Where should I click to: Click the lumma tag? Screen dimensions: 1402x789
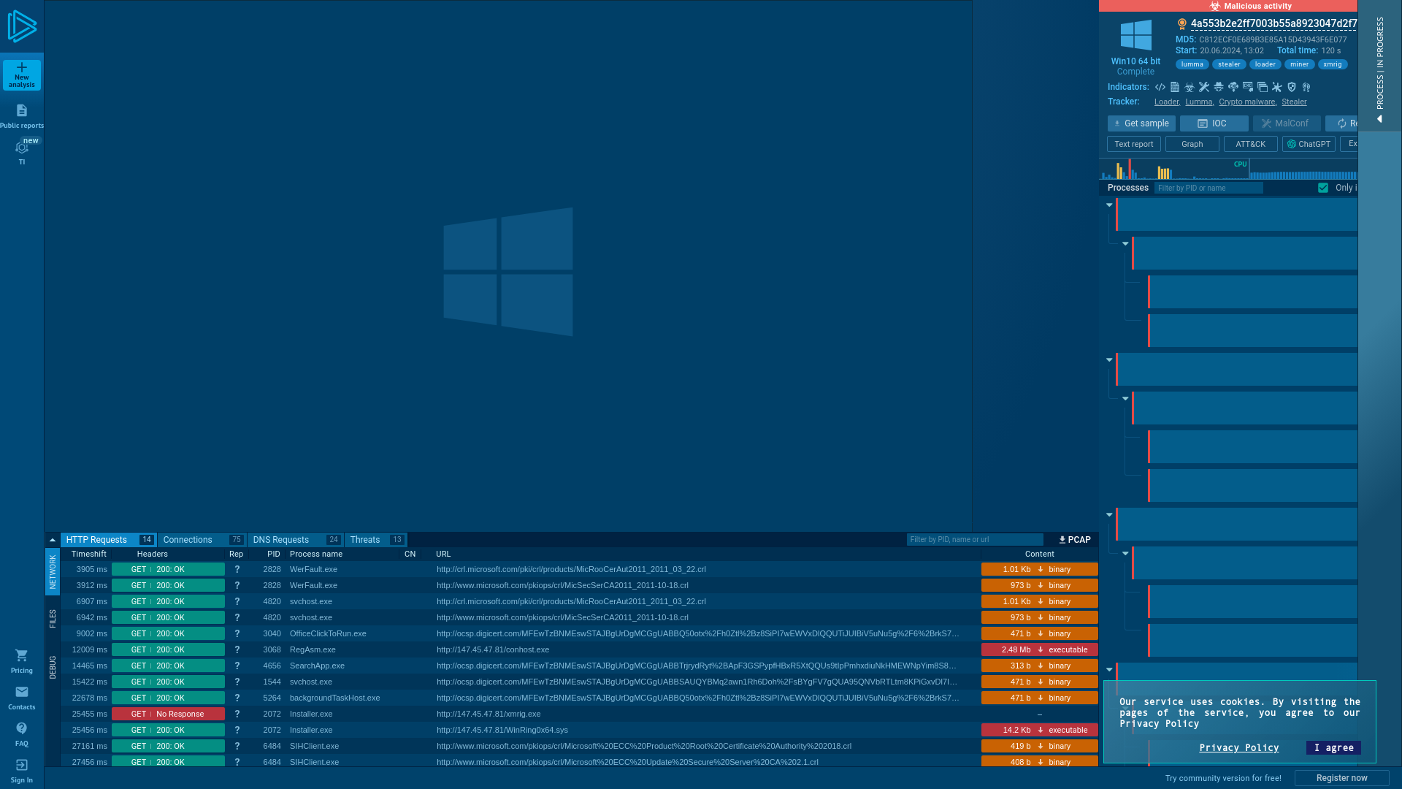click(1192, 64)
